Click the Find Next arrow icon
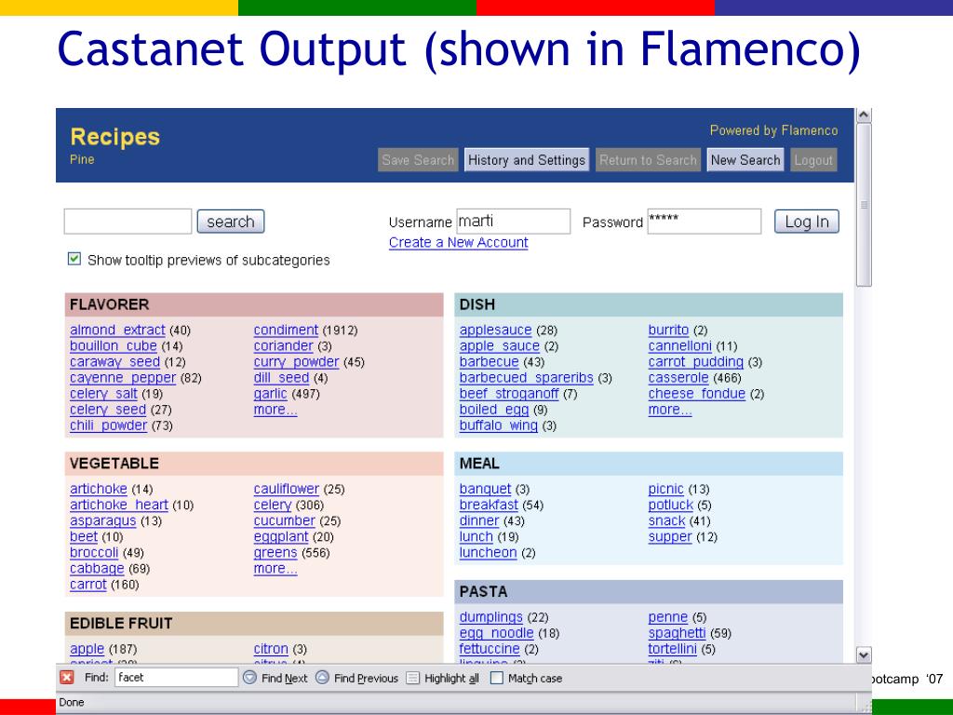This screenshot has height=715, width=953. tap(249, 678)
